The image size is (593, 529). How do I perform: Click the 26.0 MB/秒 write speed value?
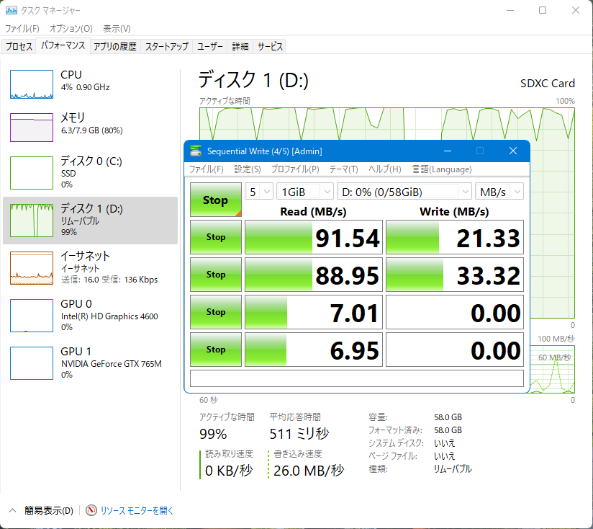(x=309, y=471)
